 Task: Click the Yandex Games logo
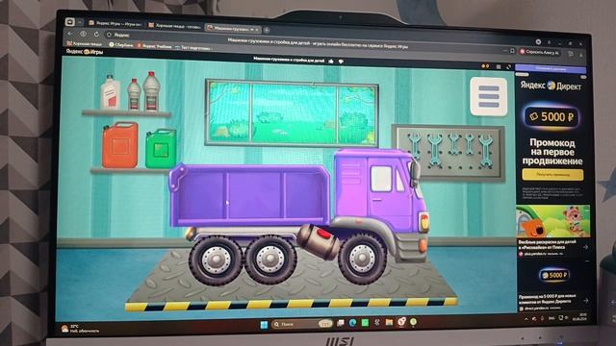(85, 51)
